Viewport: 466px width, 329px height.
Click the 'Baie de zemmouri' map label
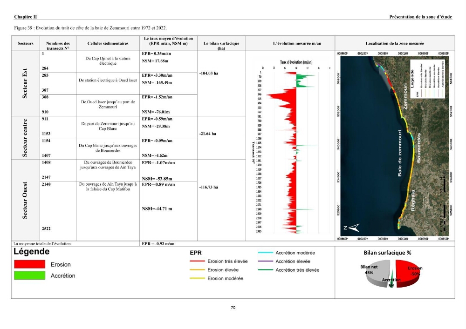(400, 153)
